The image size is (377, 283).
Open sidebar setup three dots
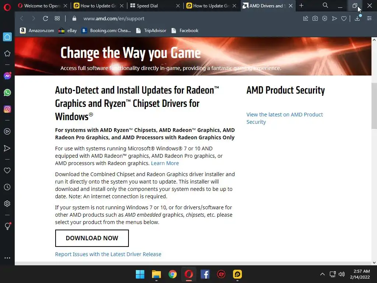point(7,258)
